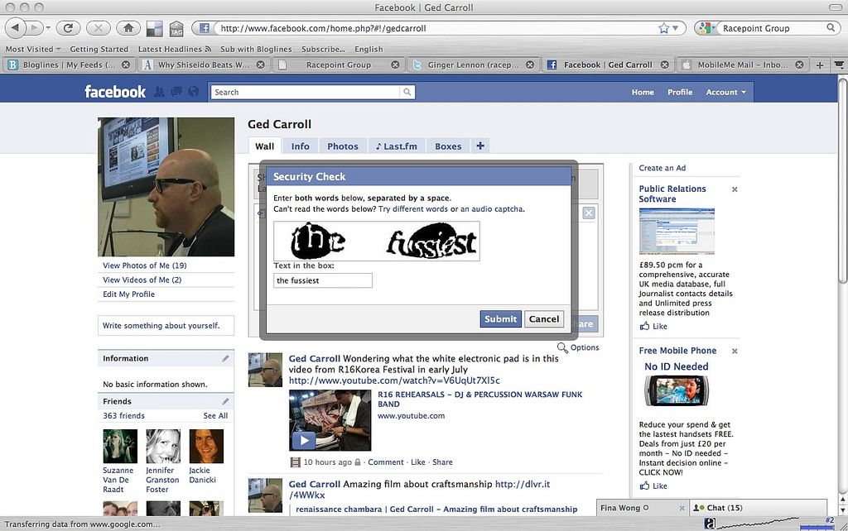
Task: Click the TAG toolbar icon
Action: point(176,29)
